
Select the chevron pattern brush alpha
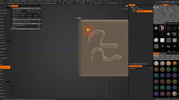click(x=162, y=28)
